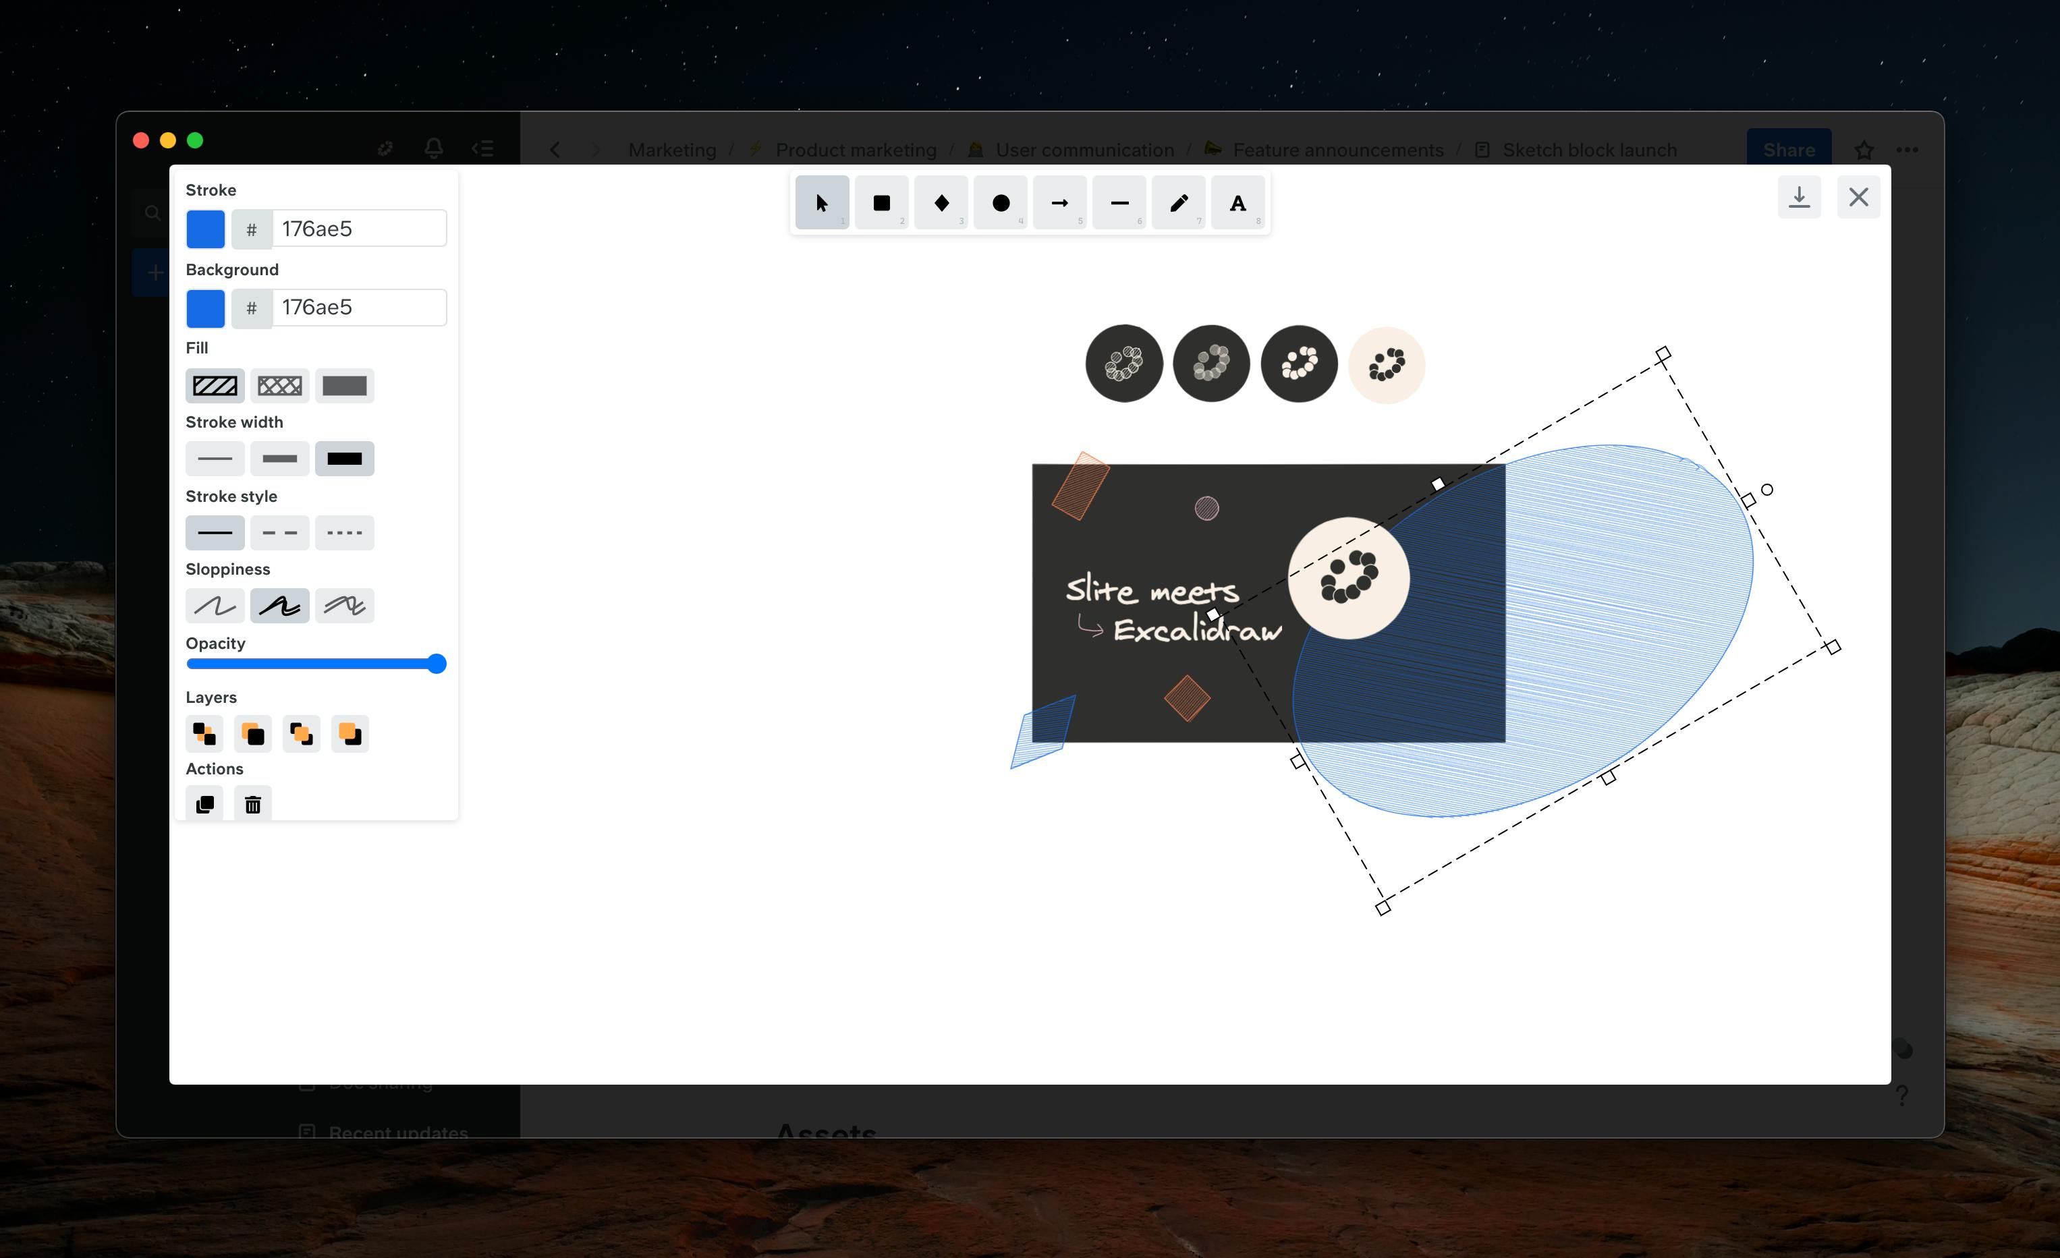The width and height of the screenshot is (2060, 1258).
Task: Navigate back with left chevron
Action: [555, 150]
